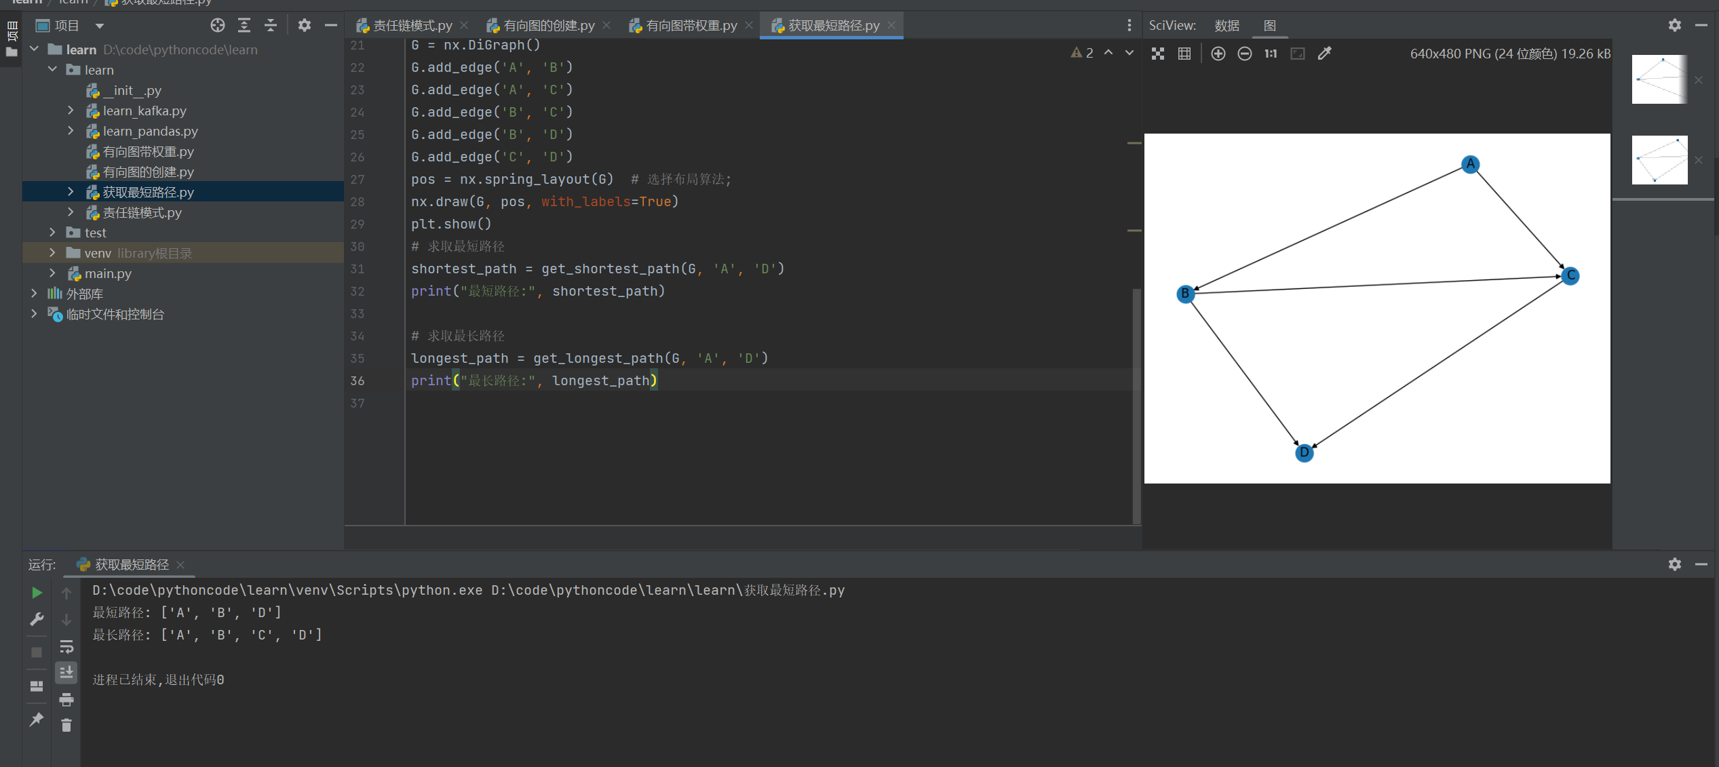Set SciView image to actual size 1:1
The image size is (1719, 767).
pos(1271,54)
